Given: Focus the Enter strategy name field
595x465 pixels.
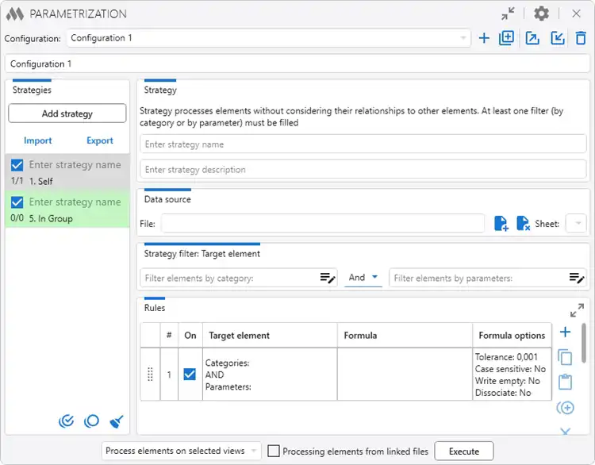Looking at the screenshot, I should 363,144.
